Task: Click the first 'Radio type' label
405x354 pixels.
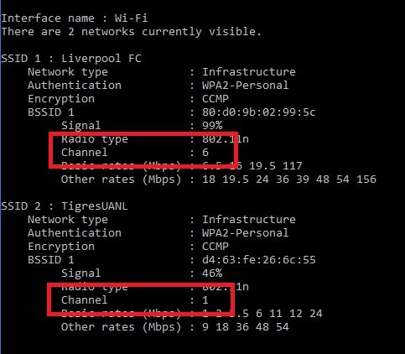Action: (95, 139)
